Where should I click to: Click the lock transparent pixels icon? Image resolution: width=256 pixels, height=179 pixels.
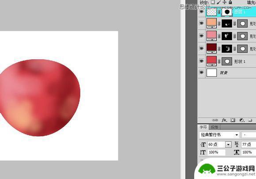(213, 2)
